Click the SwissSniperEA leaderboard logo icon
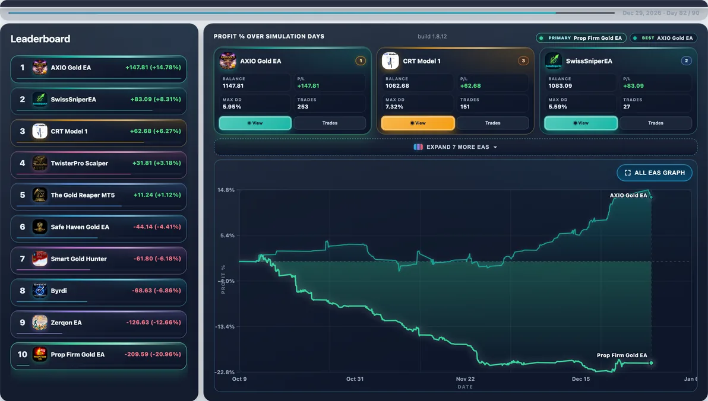 click(40, 99)
